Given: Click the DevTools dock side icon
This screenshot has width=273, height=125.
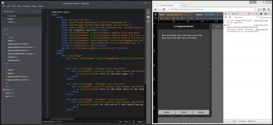Looking at the screenshot, I should point(266,14).
